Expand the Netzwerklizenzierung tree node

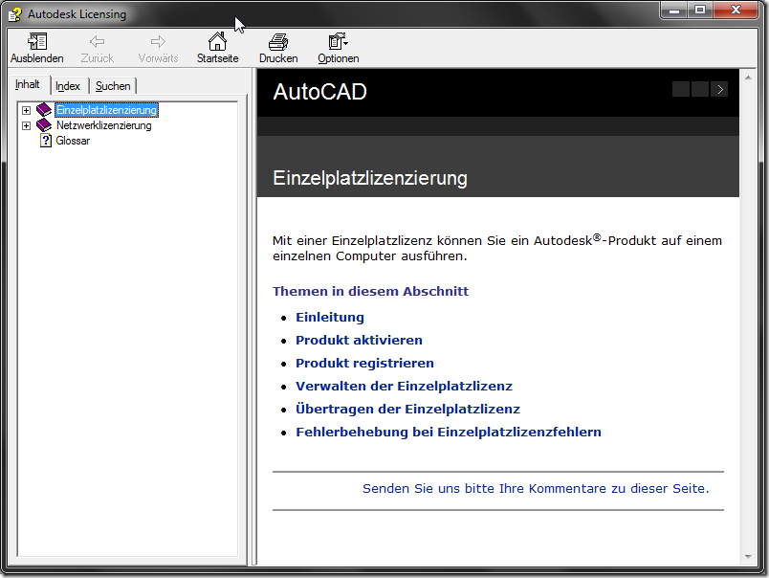click(27, 126)
